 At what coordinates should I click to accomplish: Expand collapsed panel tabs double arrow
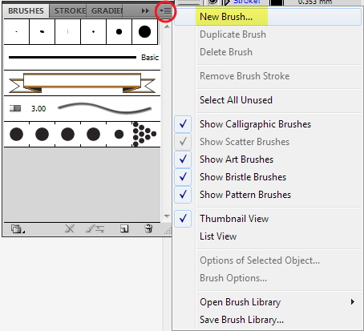[145, 11]
